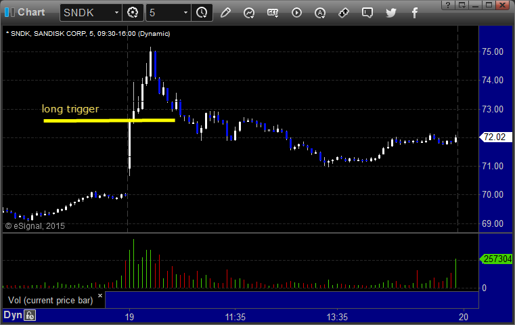Click the current price marker 72.02
Screen dimensions: 515x325
(496, 137)
